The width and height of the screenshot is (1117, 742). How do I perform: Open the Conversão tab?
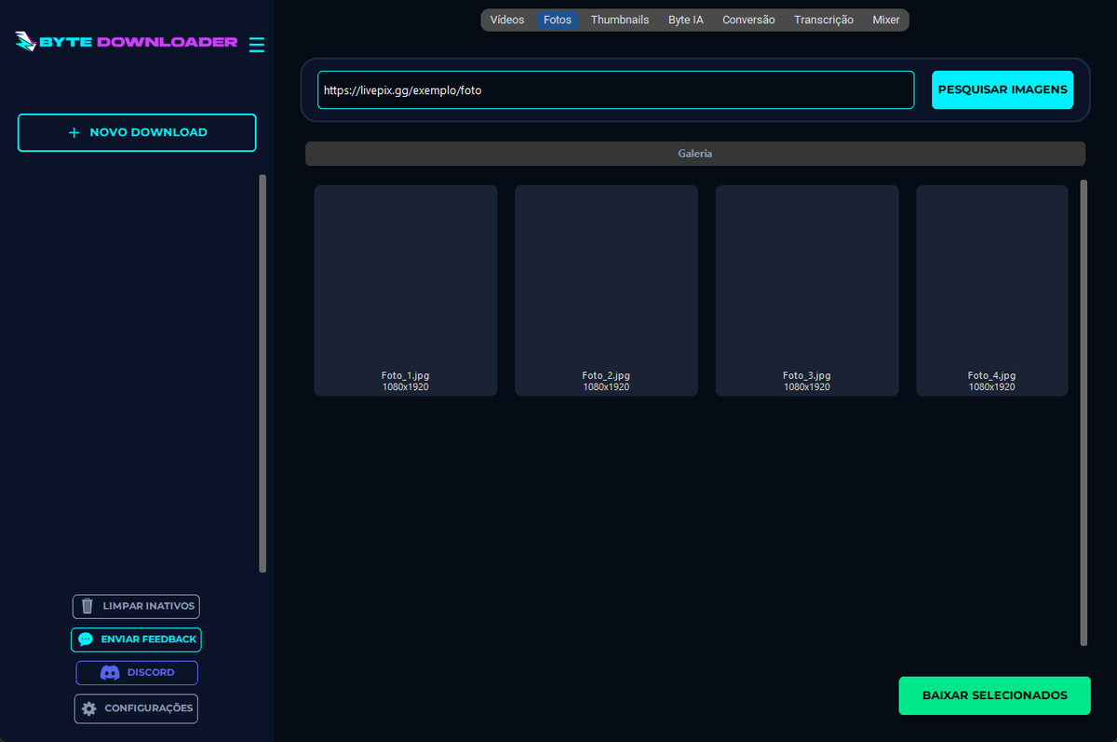[748, 20]
